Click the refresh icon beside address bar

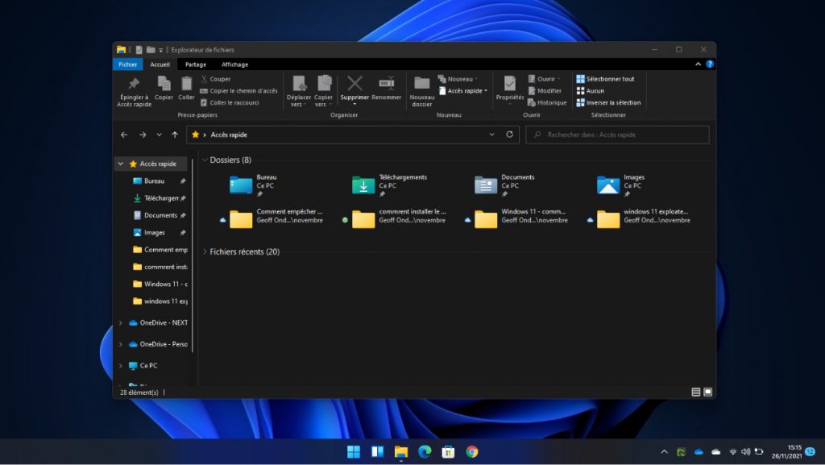click(509, 135)
